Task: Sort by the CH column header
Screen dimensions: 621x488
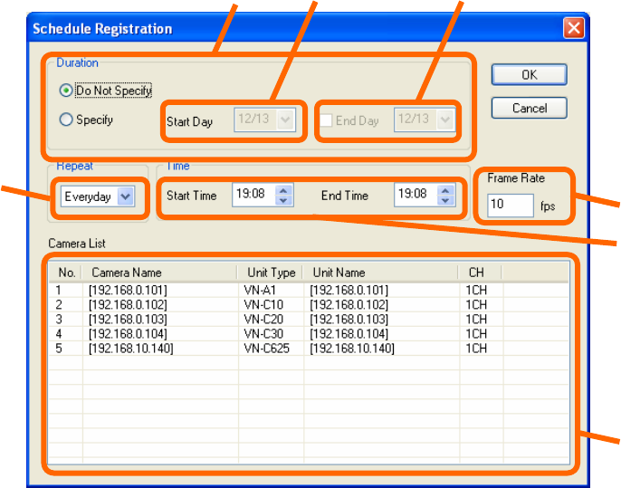Action: tap(481, 273)
